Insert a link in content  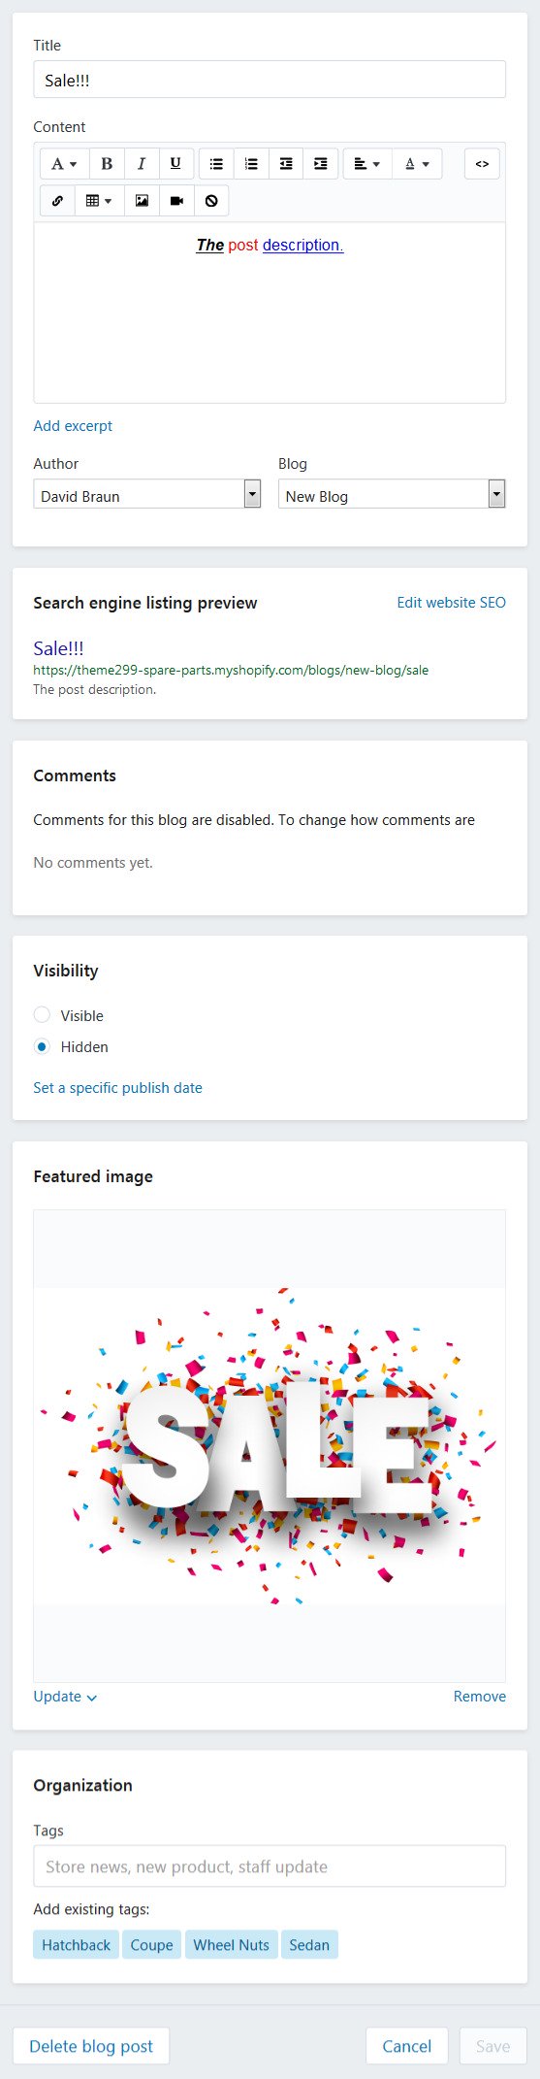(57, 201)
